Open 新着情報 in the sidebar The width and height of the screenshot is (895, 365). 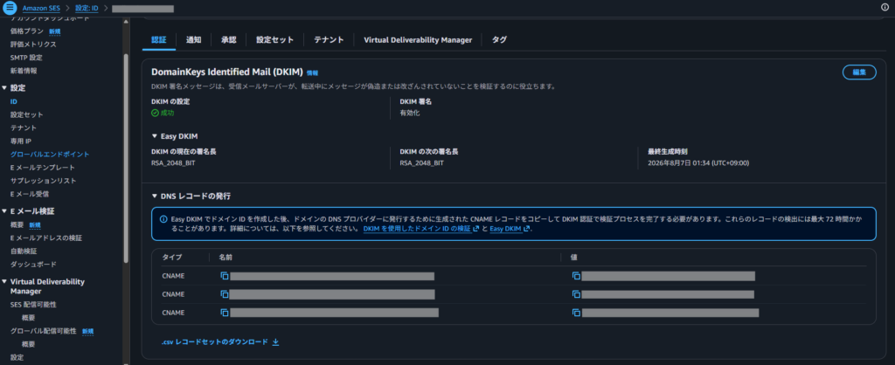click(x=24, y=71)
